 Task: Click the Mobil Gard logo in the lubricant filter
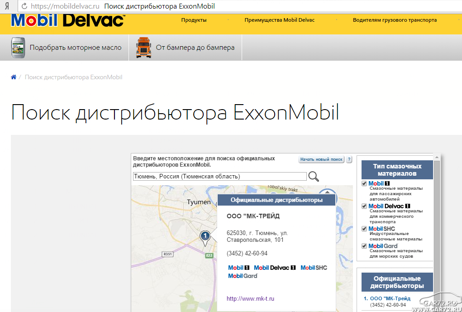(383, 246)
